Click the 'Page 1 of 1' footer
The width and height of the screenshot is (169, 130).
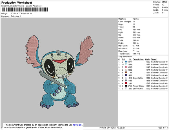[163, 128]
